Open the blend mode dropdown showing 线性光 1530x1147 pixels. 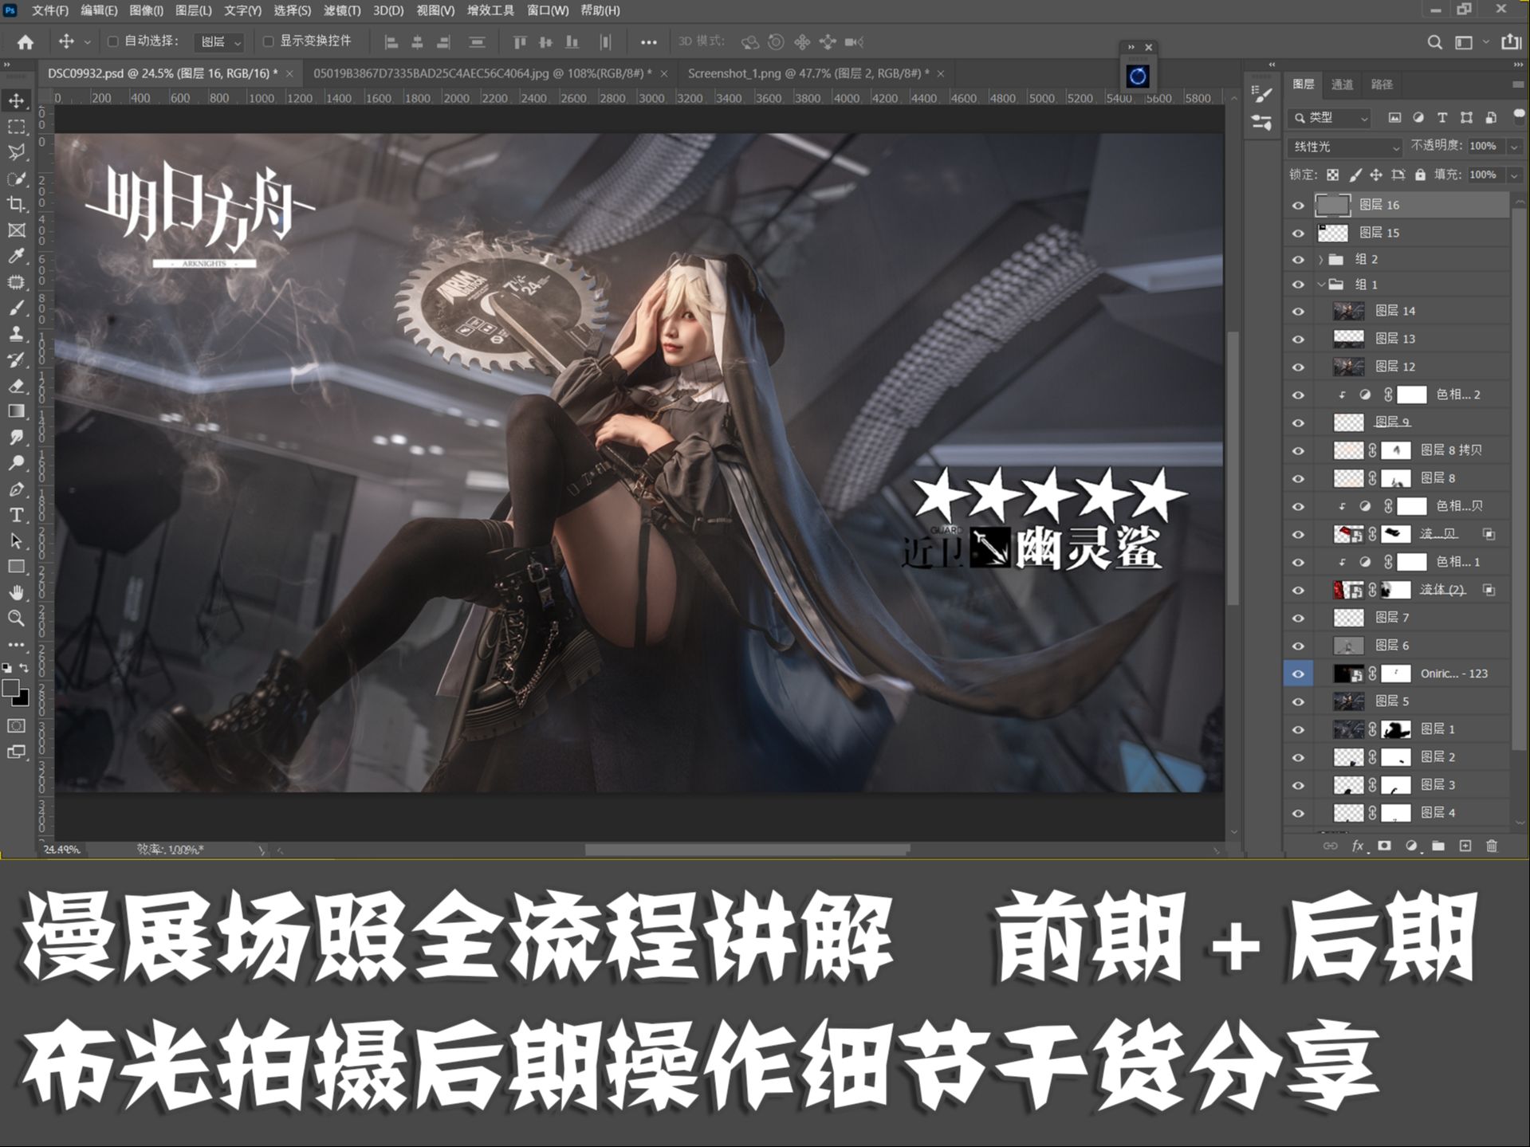[1344, 147]
